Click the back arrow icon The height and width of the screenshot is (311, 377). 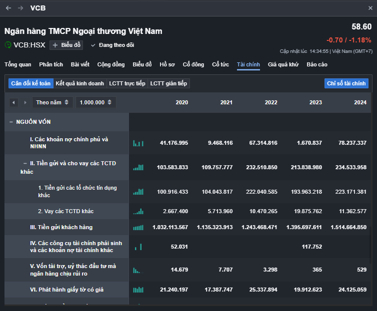(x=8, y=8)
